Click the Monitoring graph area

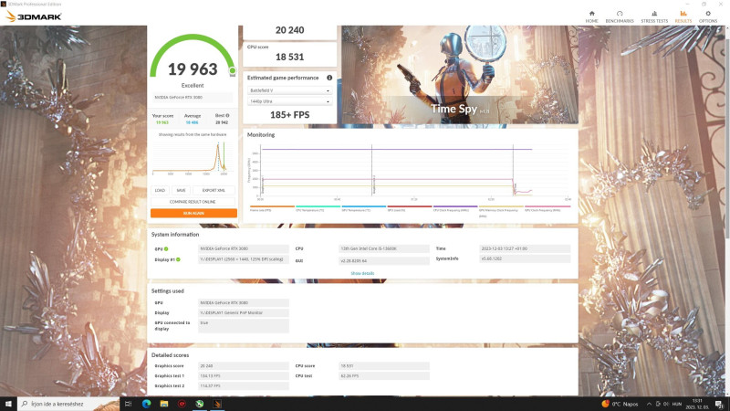point(414,172)
